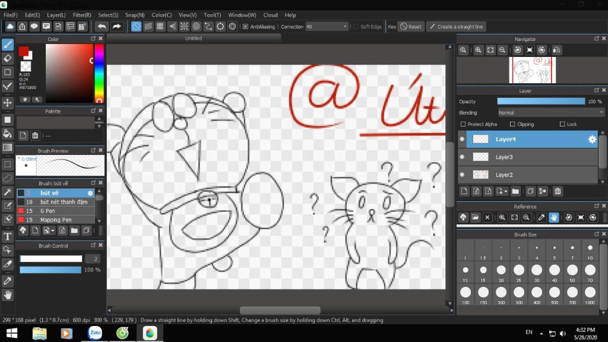Viewport: 608px width, 342px height.
Task: Open the Layer menu
Action: pos(56,15)
